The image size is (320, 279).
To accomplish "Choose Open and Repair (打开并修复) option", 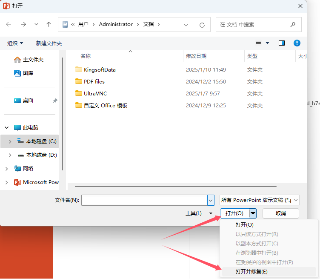I will pos(251,271).
